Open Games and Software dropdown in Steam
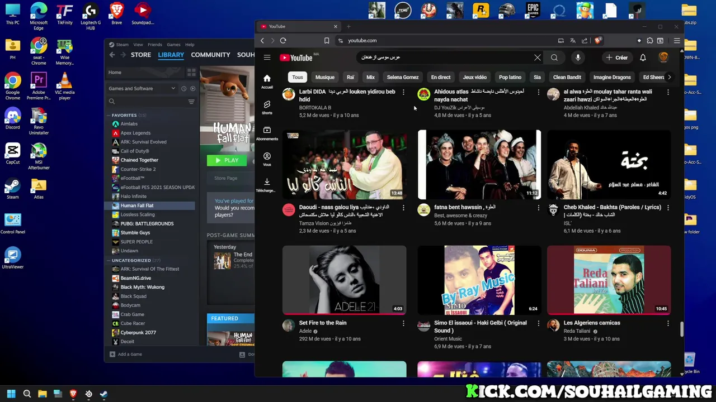The height and width of the screenshot is (402, 716). 142,88
